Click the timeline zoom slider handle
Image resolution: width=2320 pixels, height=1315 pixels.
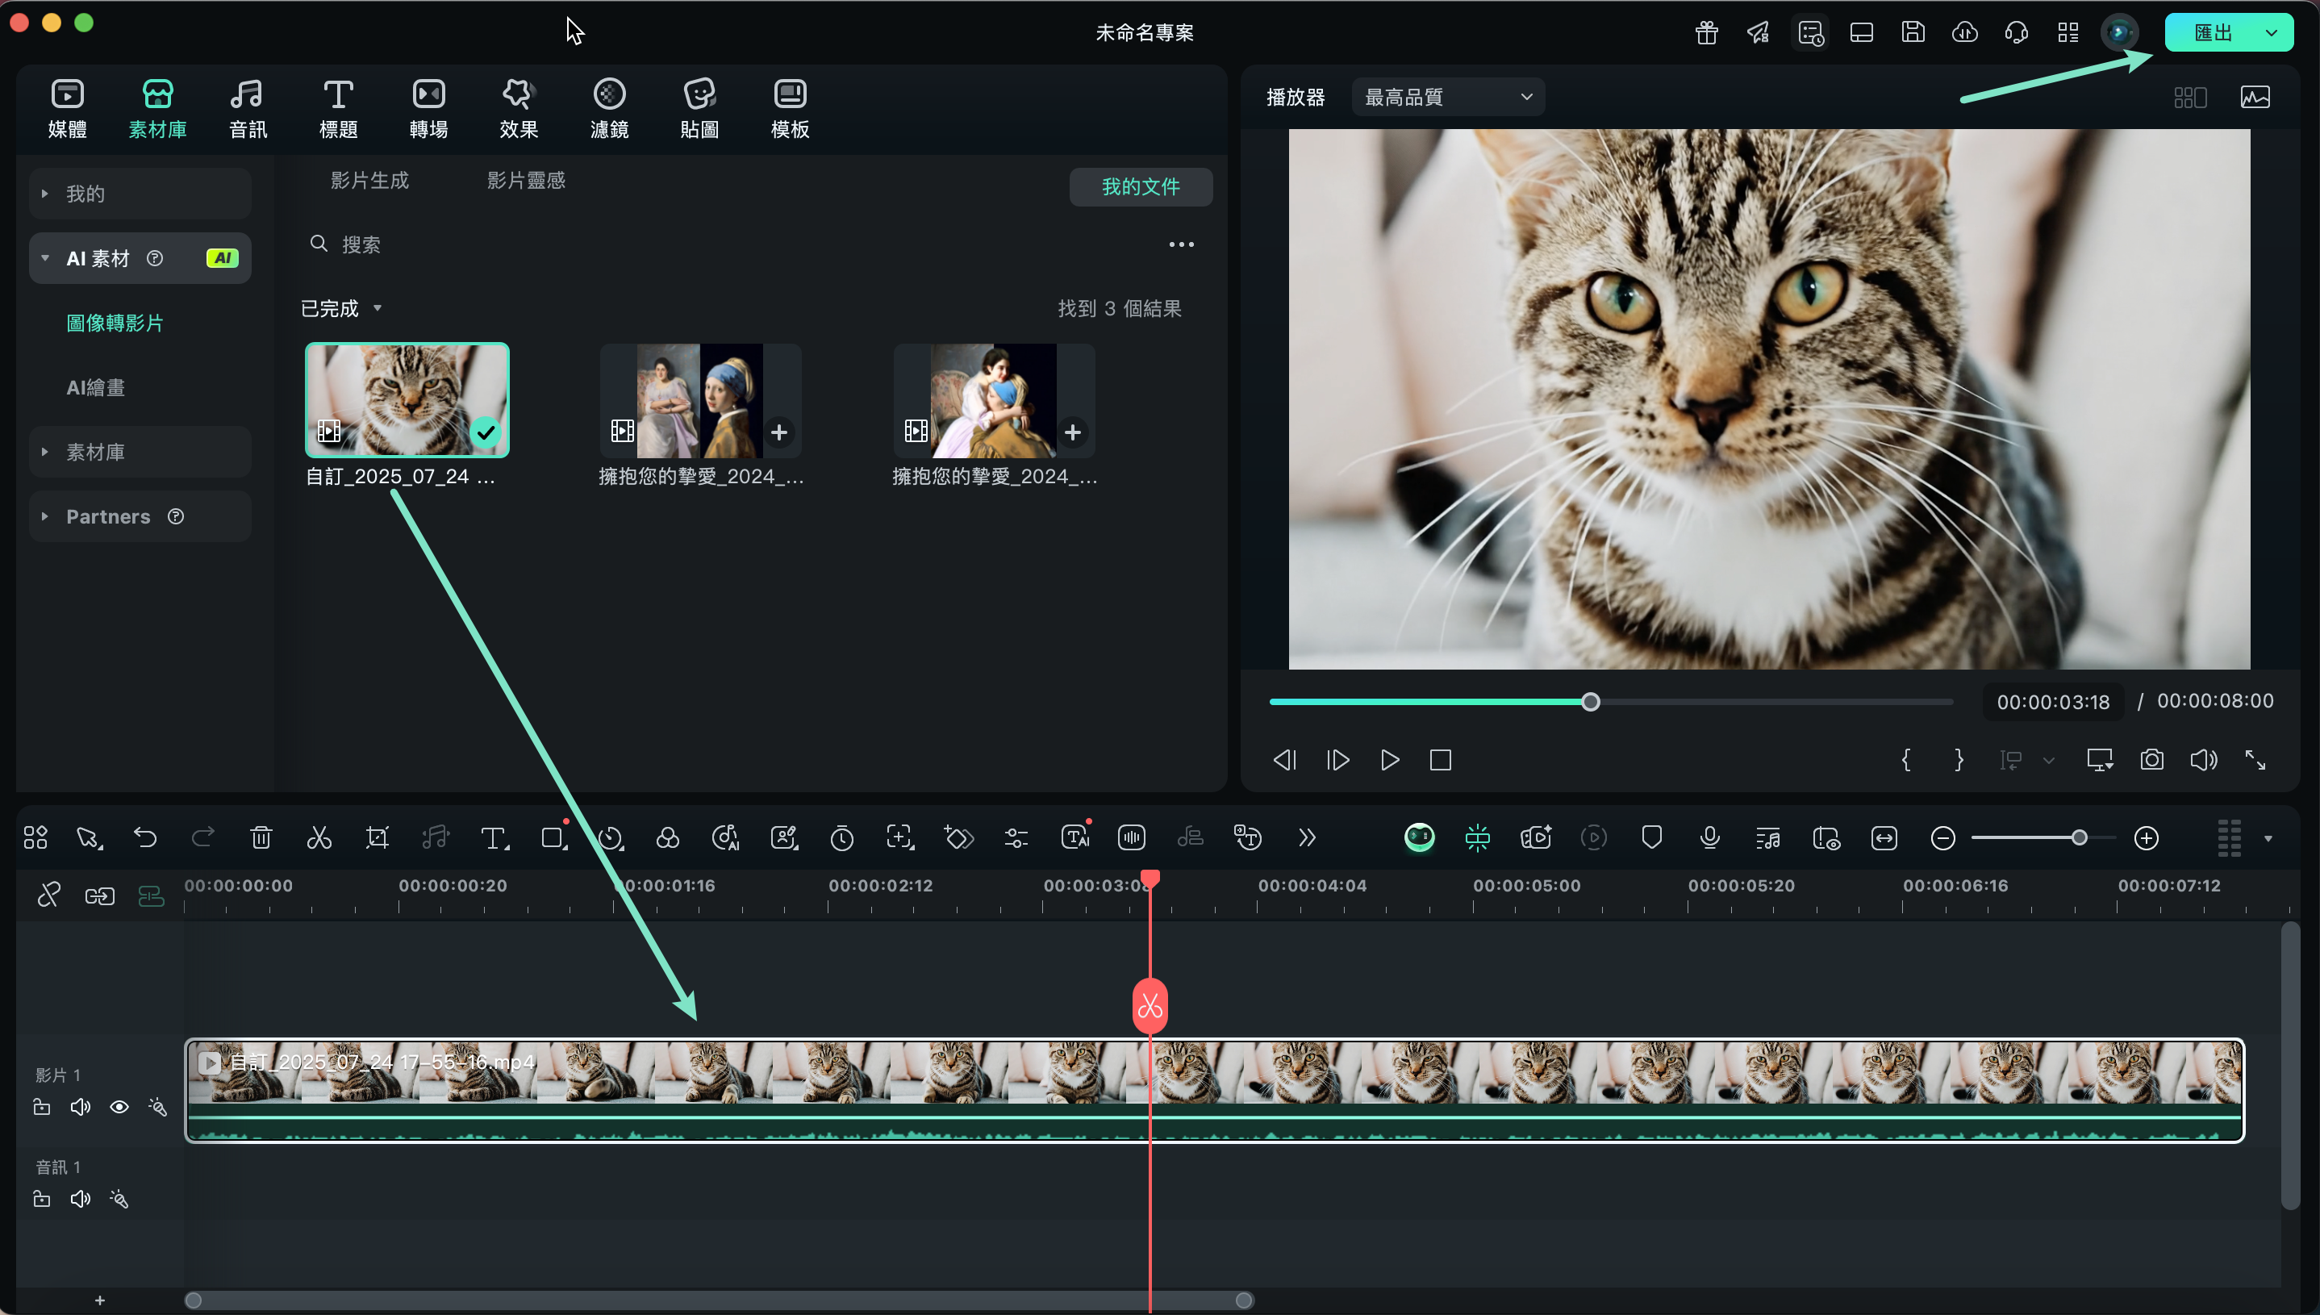(x=2079, y=838)
